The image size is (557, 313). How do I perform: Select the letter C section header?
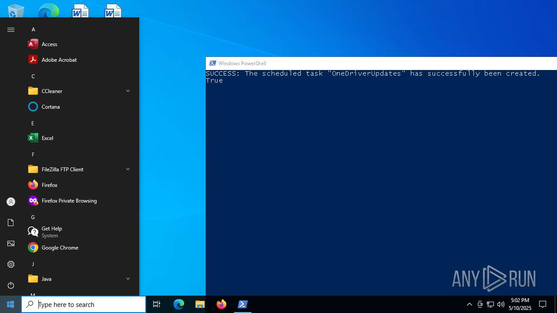point(33,76)
